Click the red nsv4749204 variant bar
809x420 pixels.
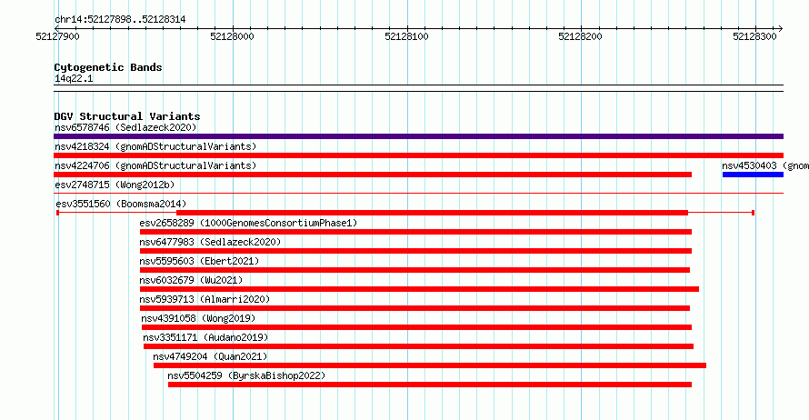430,365
